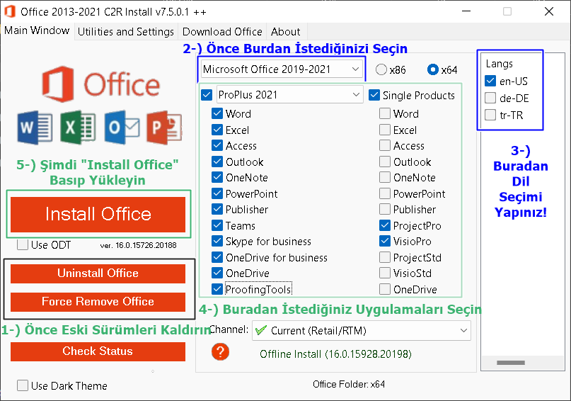Uncheck Word in the ProPlus list
Screen dimensions: 571x401
click(x=217, y=114)
